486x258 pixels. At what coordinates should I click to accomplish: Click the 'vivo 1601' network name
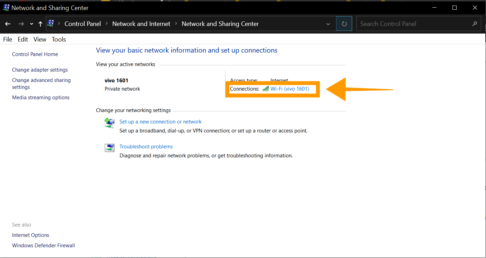click(116, 81)
